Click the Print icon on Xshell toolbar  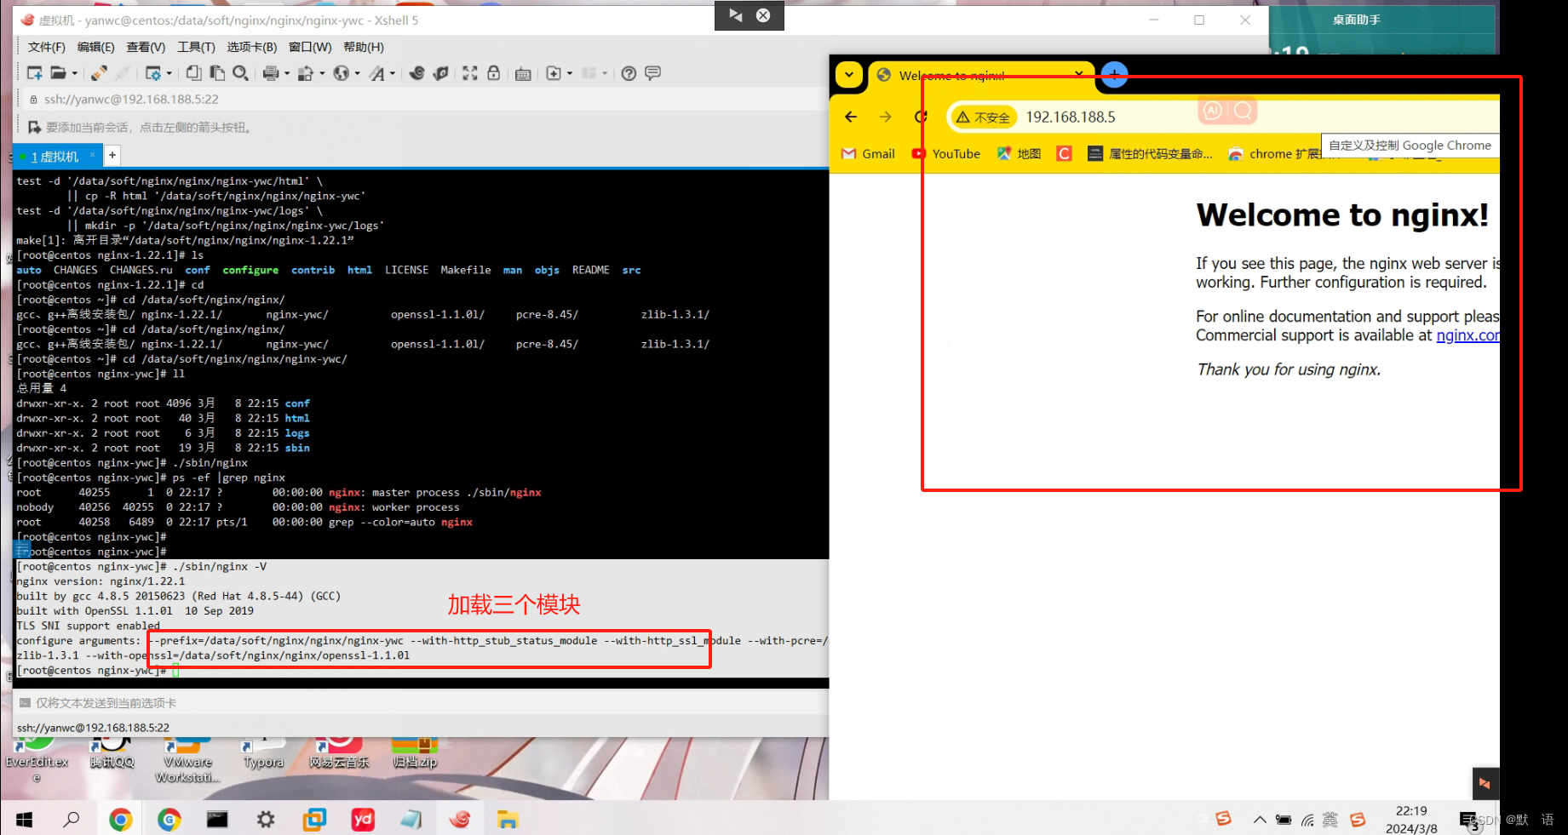pos(270,73)
